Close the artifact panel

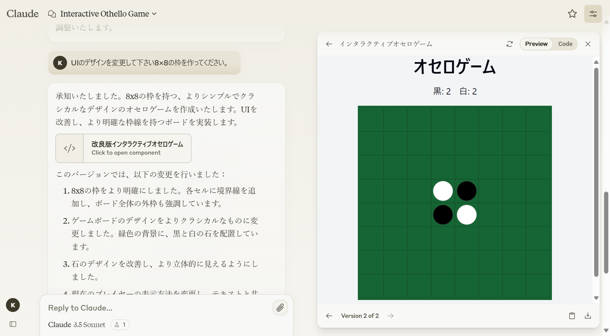(x=588, y=44)
